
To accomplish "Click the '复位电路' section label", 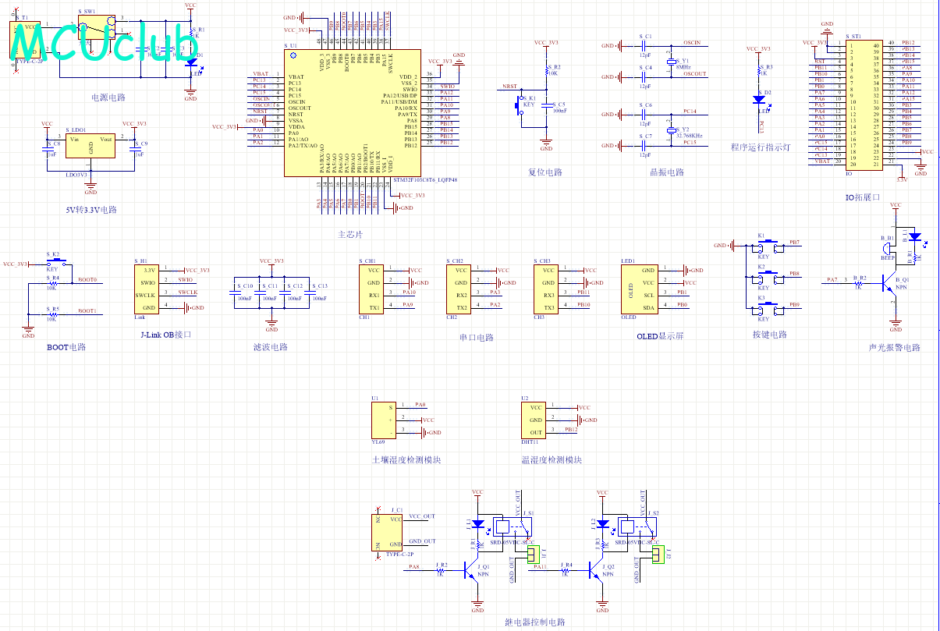I will [x=544, y=172].
